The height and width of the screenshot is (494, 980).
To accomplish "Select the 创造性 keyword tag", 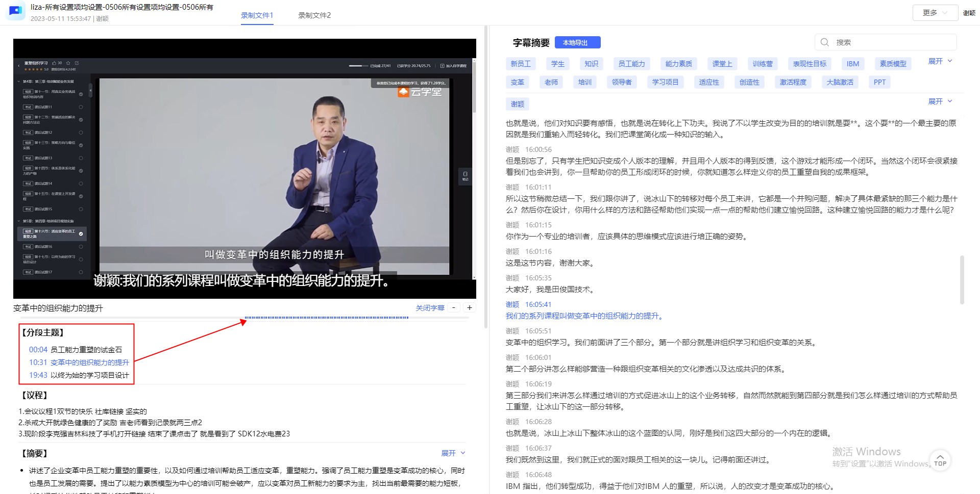I will [749, 82].
